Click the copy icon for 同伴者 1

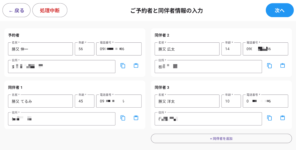(123, 118)
